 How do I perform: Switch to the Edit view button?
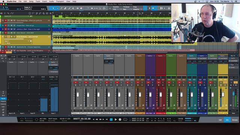[x=220, y=120]
